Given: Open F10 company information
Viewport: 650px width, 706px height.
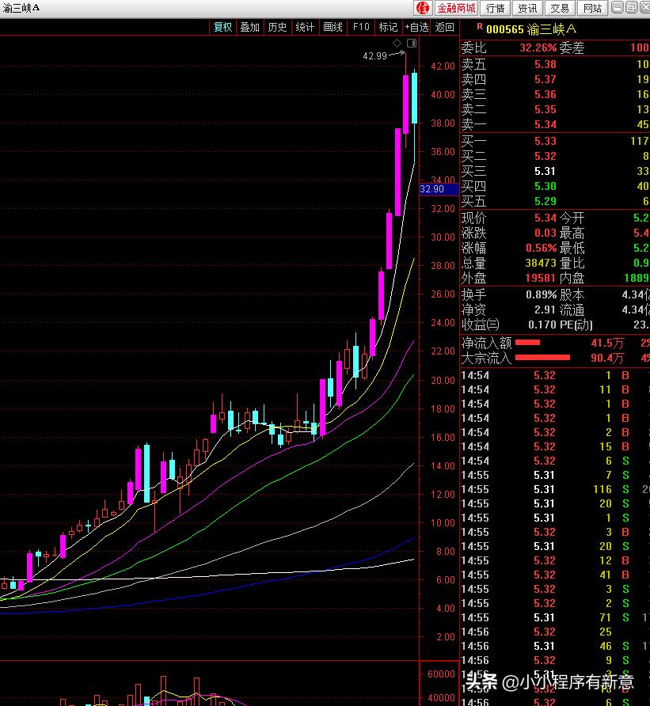Looking at the screenshot, I should (x=361, y=27).
